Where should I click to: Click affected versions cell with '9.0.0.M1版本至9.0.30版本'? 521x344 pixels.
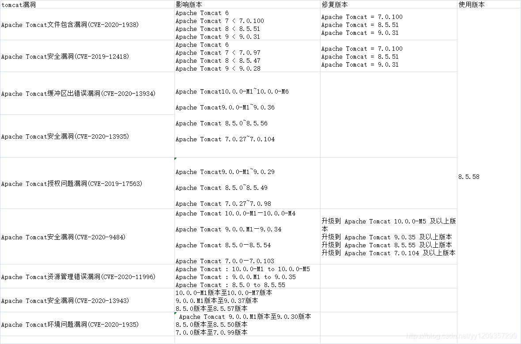point(248,325)
